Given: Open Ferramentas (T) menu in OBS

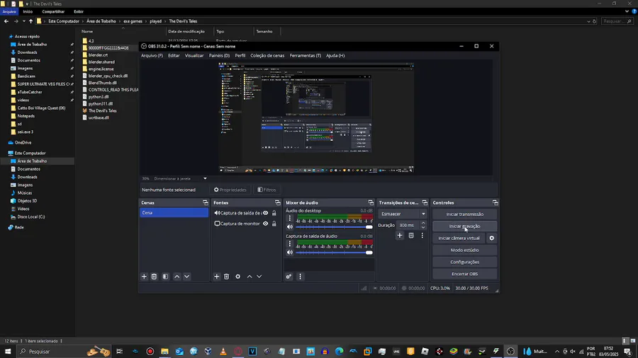Looking at the screenshot, I should coord(305,56).
